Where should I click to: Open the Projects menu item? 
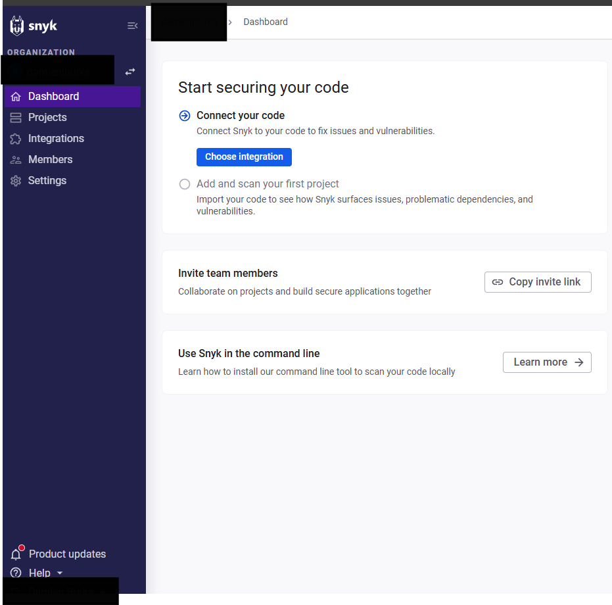pos(47,118)
